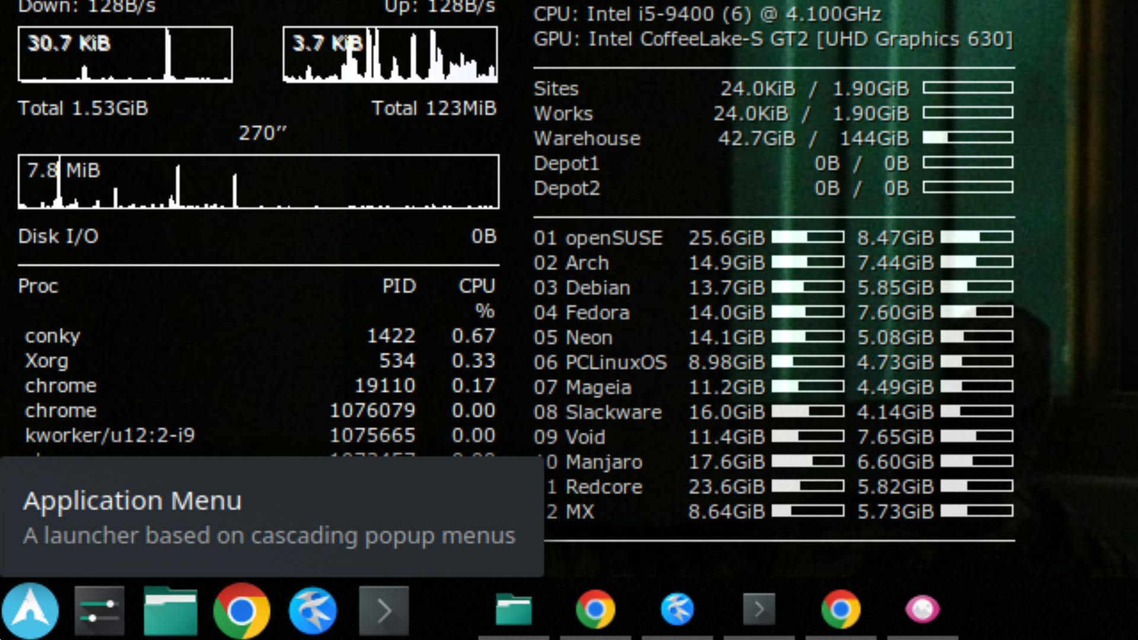The width and height of the screenshot is (1138, 640).
Task: Open System Settings sliders icon in panel
Action: 100,610
